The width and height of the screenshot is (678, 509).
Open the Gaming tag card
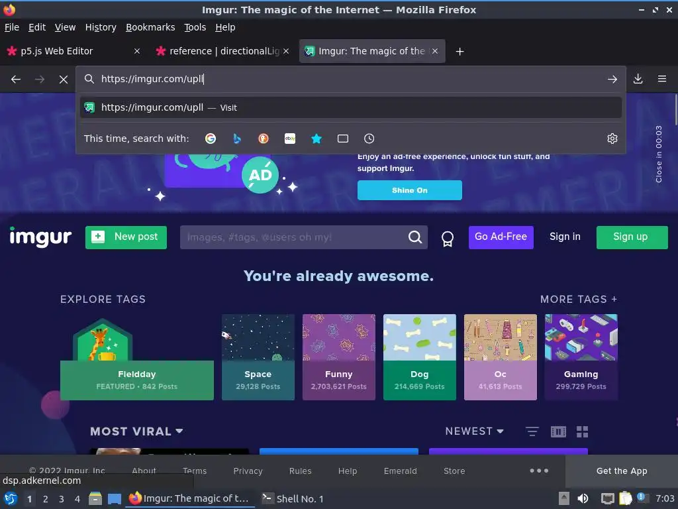pos(581,357)
